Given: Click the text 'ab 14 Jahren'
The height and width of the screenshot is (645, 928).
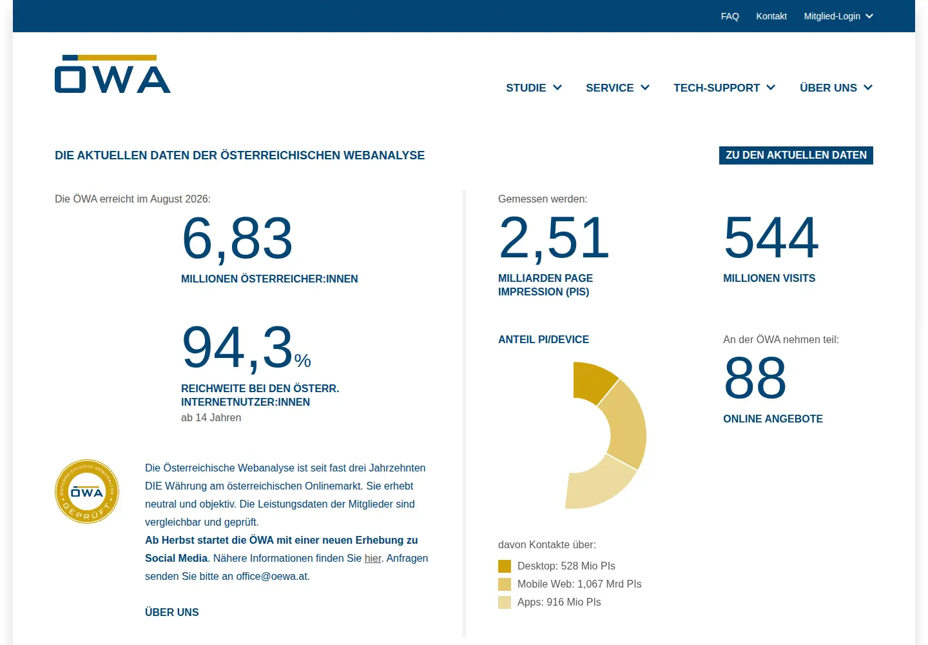Looking at the screenshot, I should tap(211, 417).
